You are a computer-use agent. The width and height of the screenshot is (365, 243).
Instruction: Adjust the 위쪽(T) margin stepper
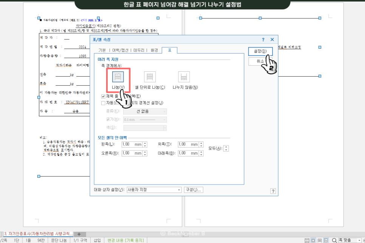[201, 145]
